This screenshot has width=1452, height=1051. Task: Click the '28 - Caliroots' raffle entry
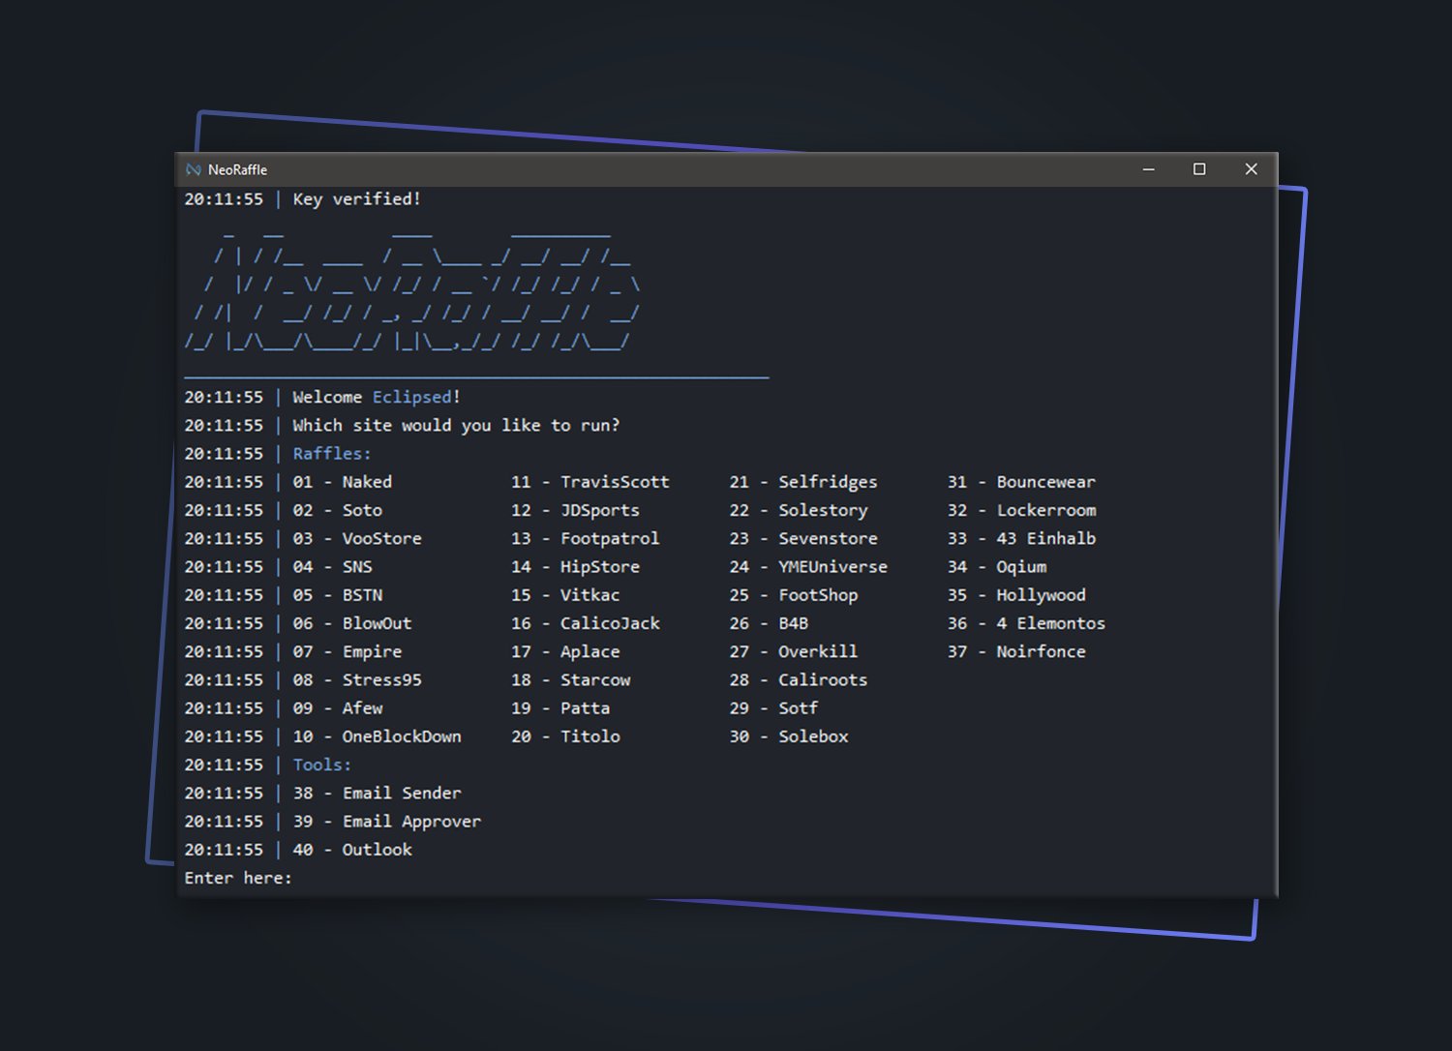pos(799,680)
